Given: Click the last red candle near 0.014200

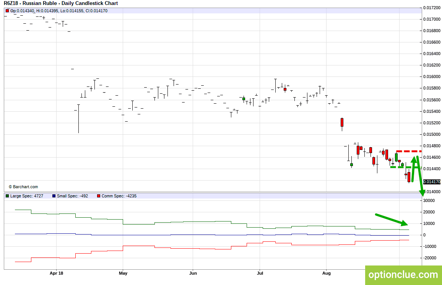Looking at the screenshot, I should pos(409,178).
